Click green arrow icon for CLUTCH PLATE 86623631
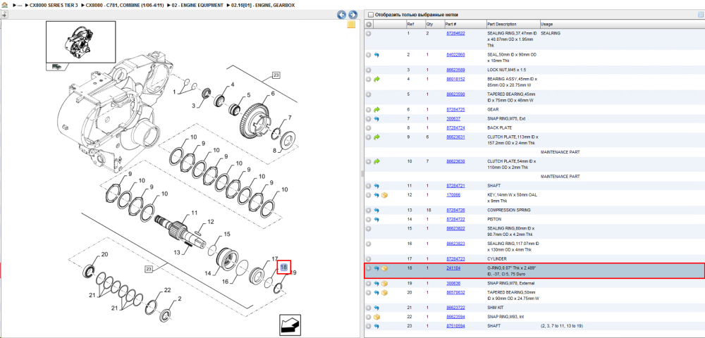Viewport: 705px width, 338px height. coord(376,137)
